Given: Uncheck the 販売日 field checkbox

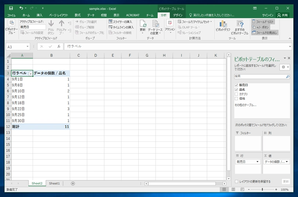Looking at the screenshot, I should [x=236, y=85].
